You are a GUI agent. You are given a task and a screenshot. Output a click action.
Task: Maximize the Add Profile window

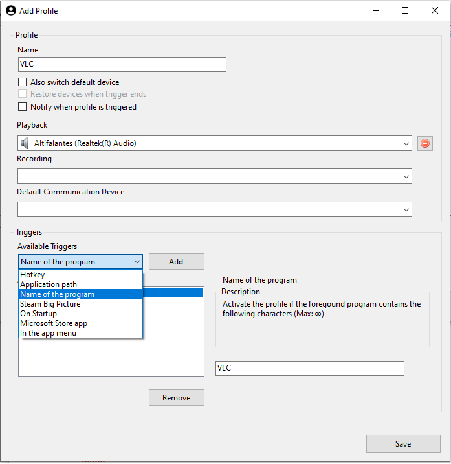(x=405, y=10)
